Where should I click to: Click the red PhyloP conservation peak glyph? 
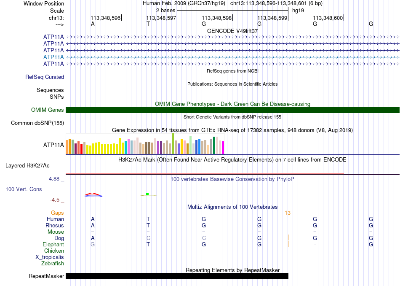click(93, 195)
